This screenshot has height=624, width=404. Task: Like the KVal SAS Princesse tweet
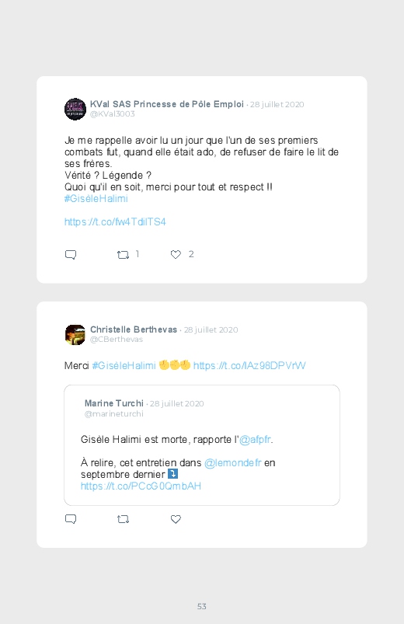pos(176,255)
